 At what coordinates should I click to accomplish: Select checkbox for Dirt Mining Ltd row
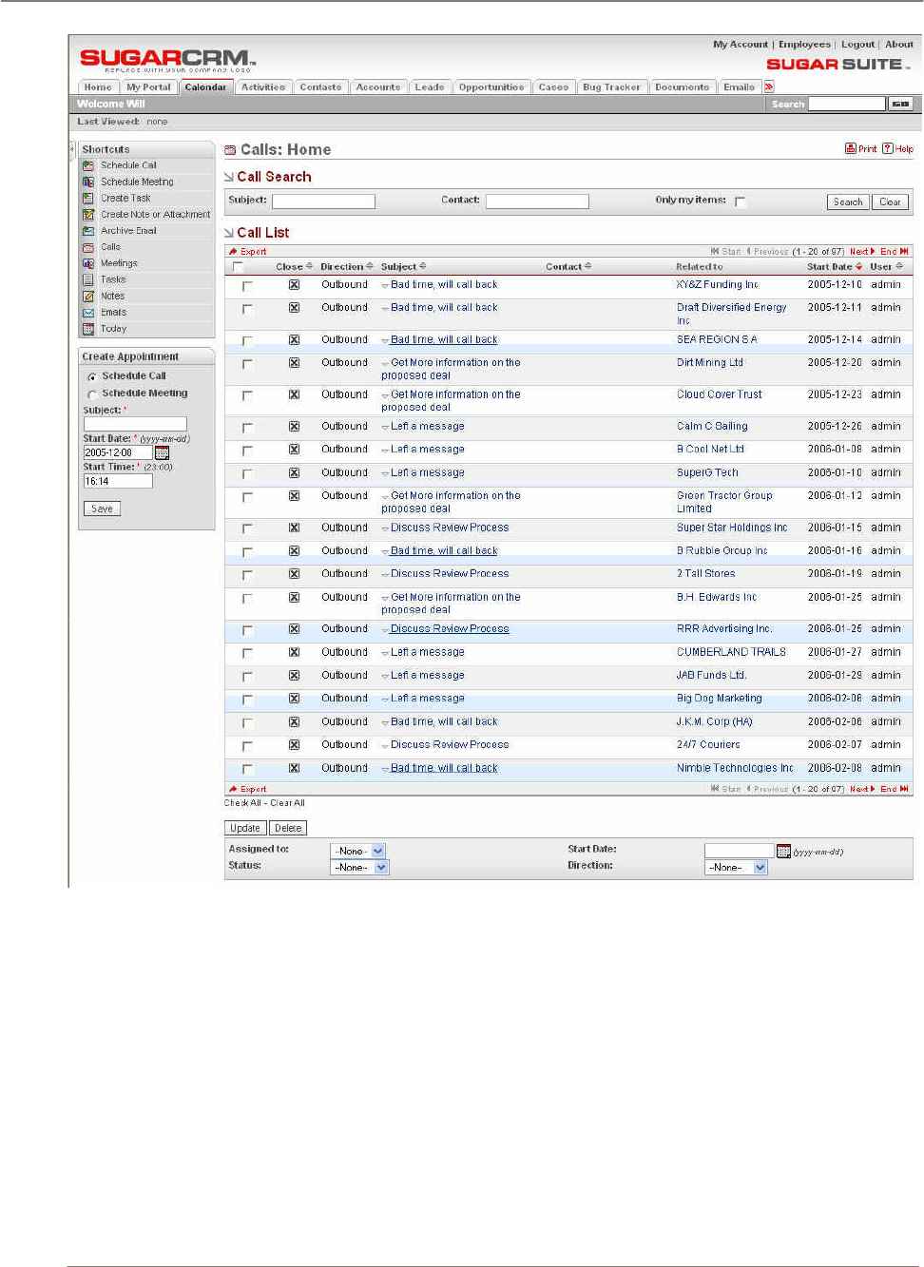click(x=247, y=364)
